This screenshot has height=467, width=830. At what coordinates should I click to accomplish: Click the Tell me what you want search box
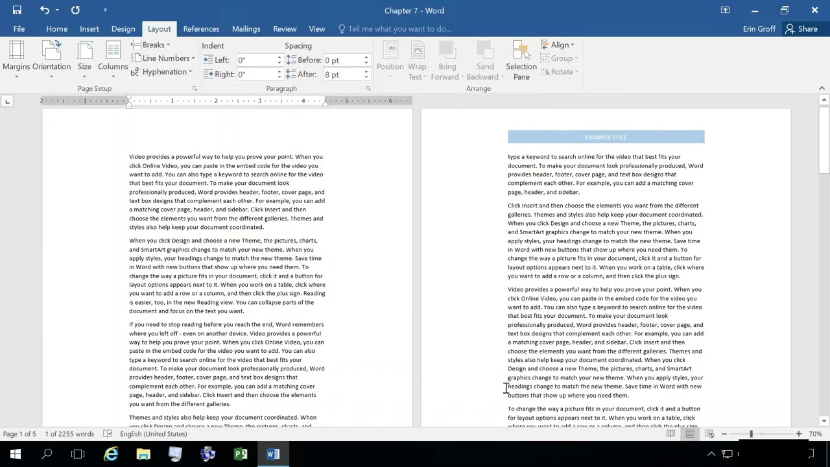pyautogui.click(x=396, y=29)
